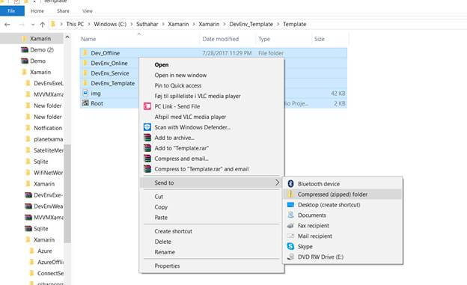Select Paste from the context menu
Viewport: 467px width, 285px height.
(x=212, y=218)
